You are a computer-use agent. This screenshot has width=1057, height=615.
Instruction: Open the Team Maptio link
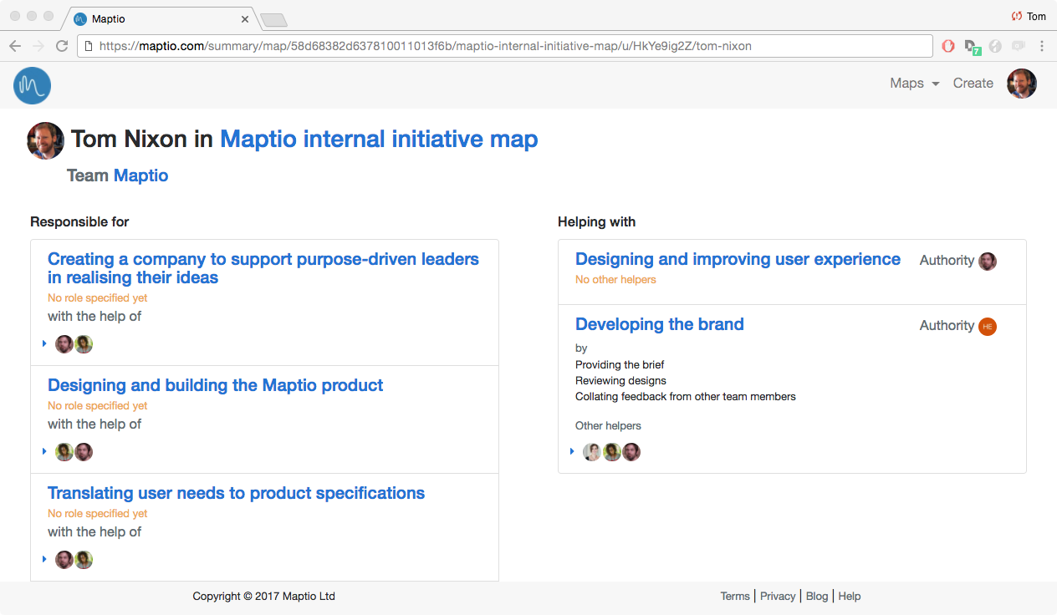pyautogui.click(x=140, y=175)
